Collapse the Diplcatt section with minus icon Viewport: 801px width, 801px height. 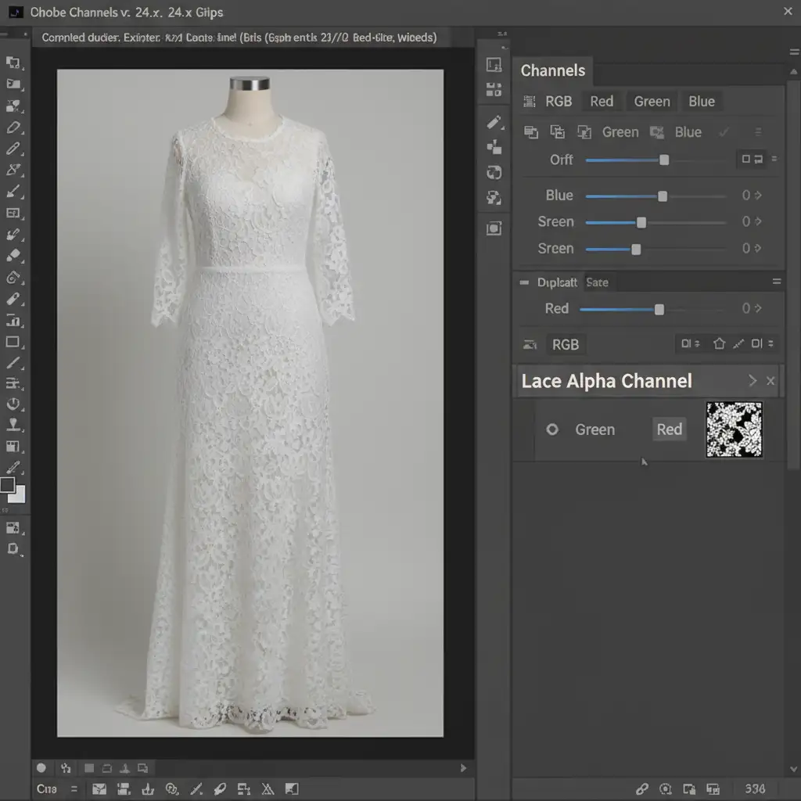(525, 282)
